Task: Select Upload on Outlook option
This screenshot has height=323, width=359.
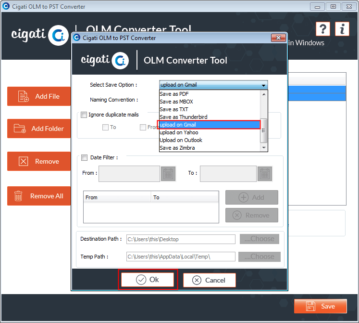Action: pos(210,140)
